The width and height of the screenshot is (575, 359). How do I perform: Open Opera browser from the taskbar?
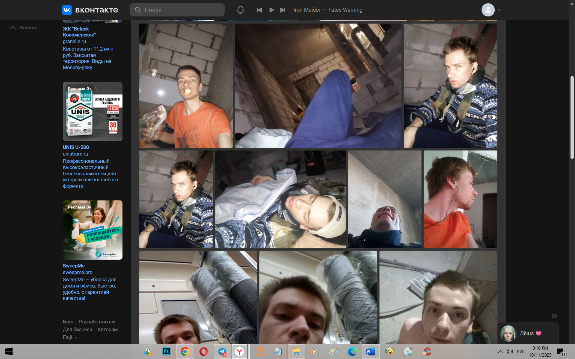click(203, 352)
